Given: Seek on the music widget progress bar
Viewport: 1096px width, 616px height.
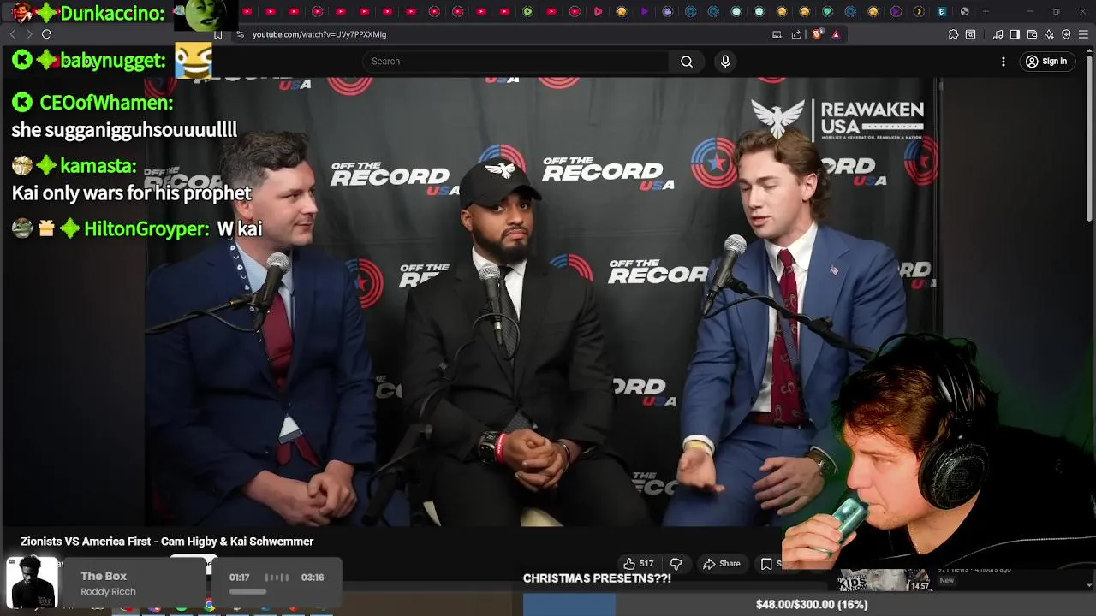Looking at the screenshot, I should click(248, 591).
